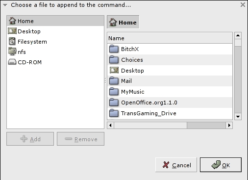Cancel the file chooser dialog

176,165
